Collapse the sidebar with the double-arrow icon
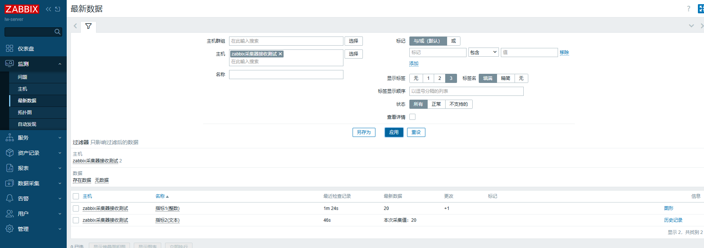This screenshot has height=248, width=704. click(48, 9)
